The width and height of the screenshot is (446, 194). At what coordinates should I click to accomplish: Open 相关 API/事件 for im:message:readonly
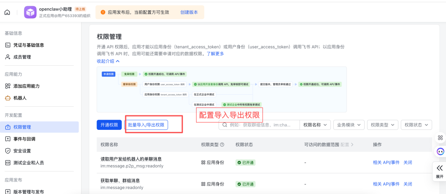tap(386, 184)
